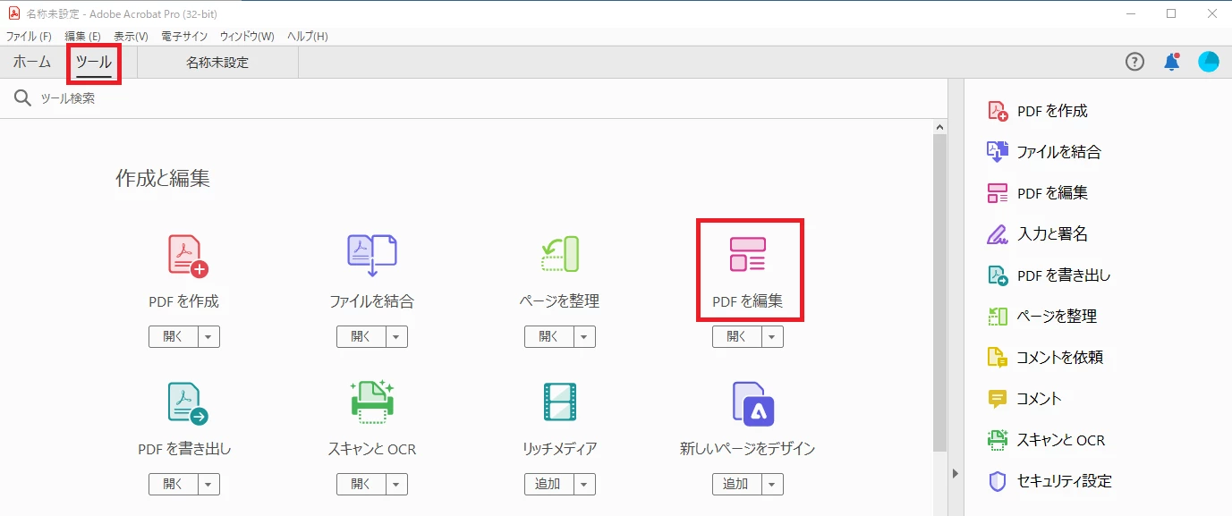Viewport: 1232px width, 516px height.
Task: Click the 入力と署名 label in right sidebar
Action: point(1052,234)
